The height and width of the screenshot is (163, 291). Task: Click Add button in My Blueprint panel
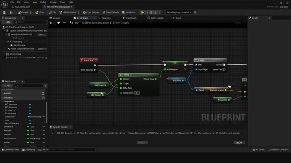pos(7,86)
